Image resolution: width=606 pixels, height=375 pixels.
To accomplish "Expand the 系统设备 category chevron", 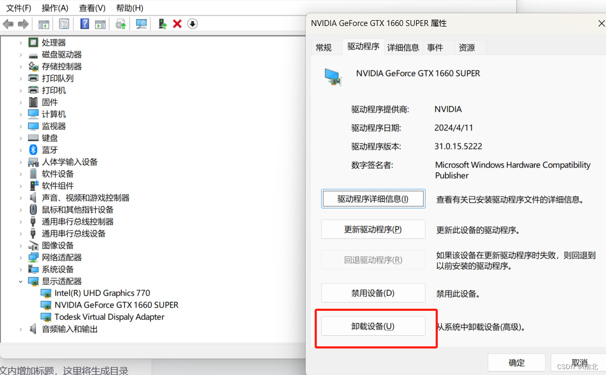I will click(21, 269).
